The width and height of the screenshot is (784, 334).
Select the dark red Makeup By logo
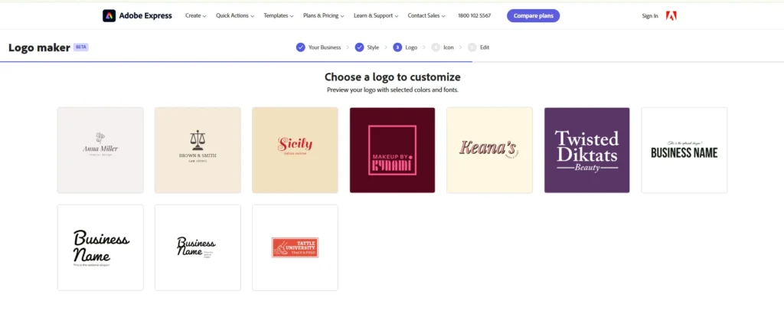(393, 150)
